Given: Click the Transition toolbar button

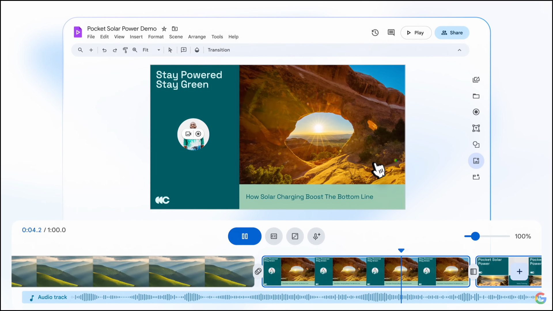Looking at the screenshot, I should (x=219, y=50).
